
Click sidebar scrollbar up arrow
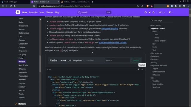40,19
